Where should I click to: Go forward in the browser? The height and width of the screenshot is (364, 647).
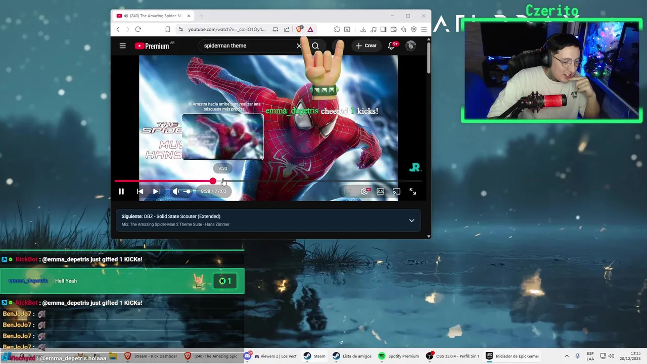[x=127, y=29]
